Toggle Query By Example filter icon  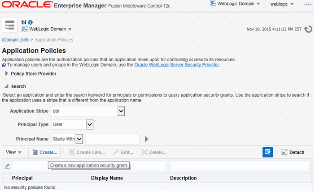coord(267,152)
